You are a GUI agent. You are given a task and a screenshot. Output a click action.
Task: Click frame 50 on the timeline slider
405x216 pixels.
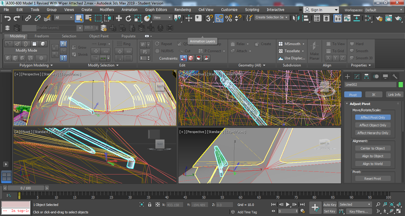(204, 197)
